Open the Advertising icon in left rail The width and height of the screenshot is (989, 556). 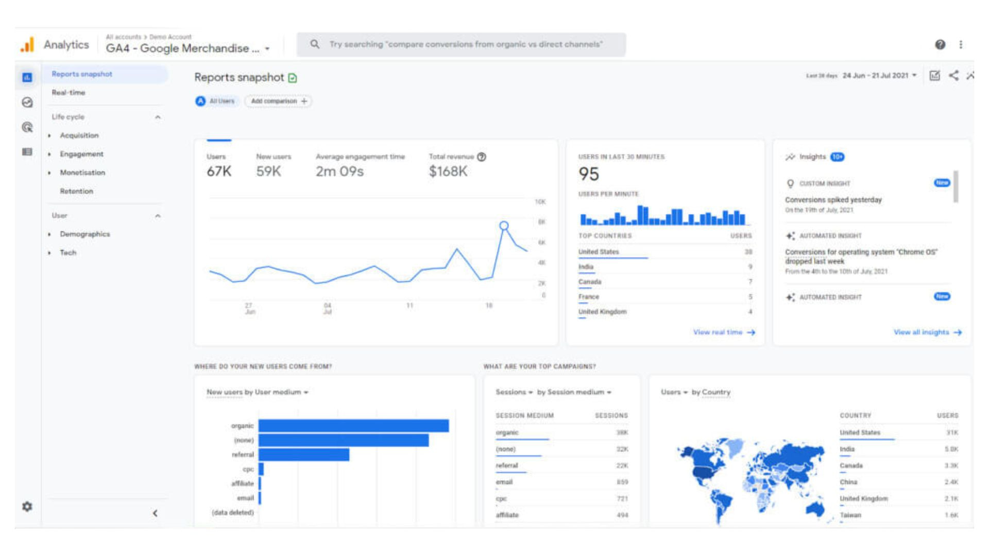coord(27,127)
